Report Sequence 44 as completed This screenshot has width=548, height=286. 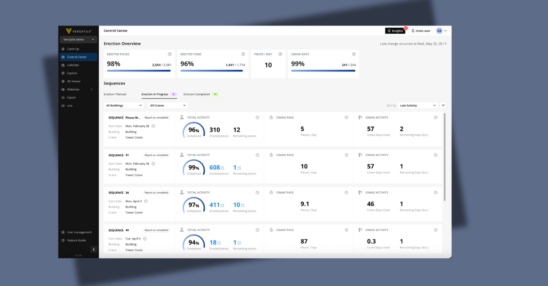point(157,230)
